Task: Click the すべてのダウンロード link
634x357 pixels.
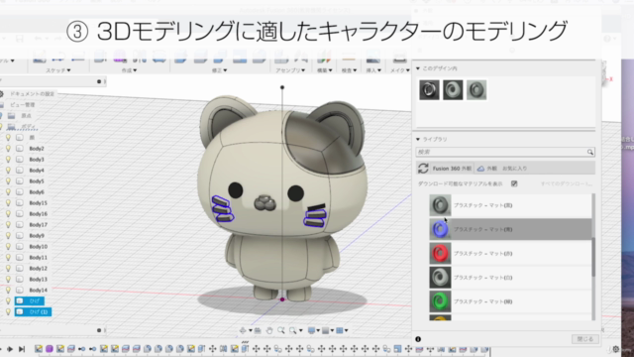Action: point(567,184)
